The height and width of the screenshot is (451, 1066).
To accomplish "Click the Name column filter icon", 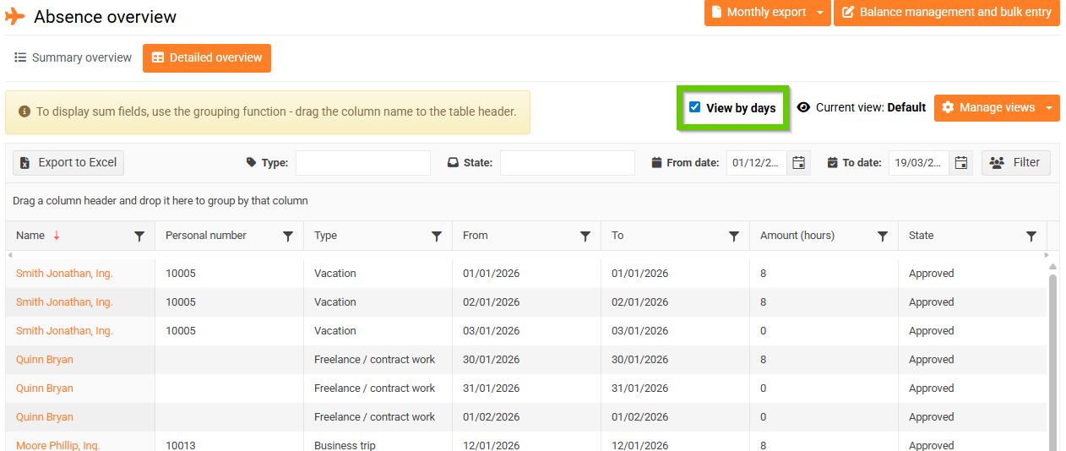I will (139, 237).
